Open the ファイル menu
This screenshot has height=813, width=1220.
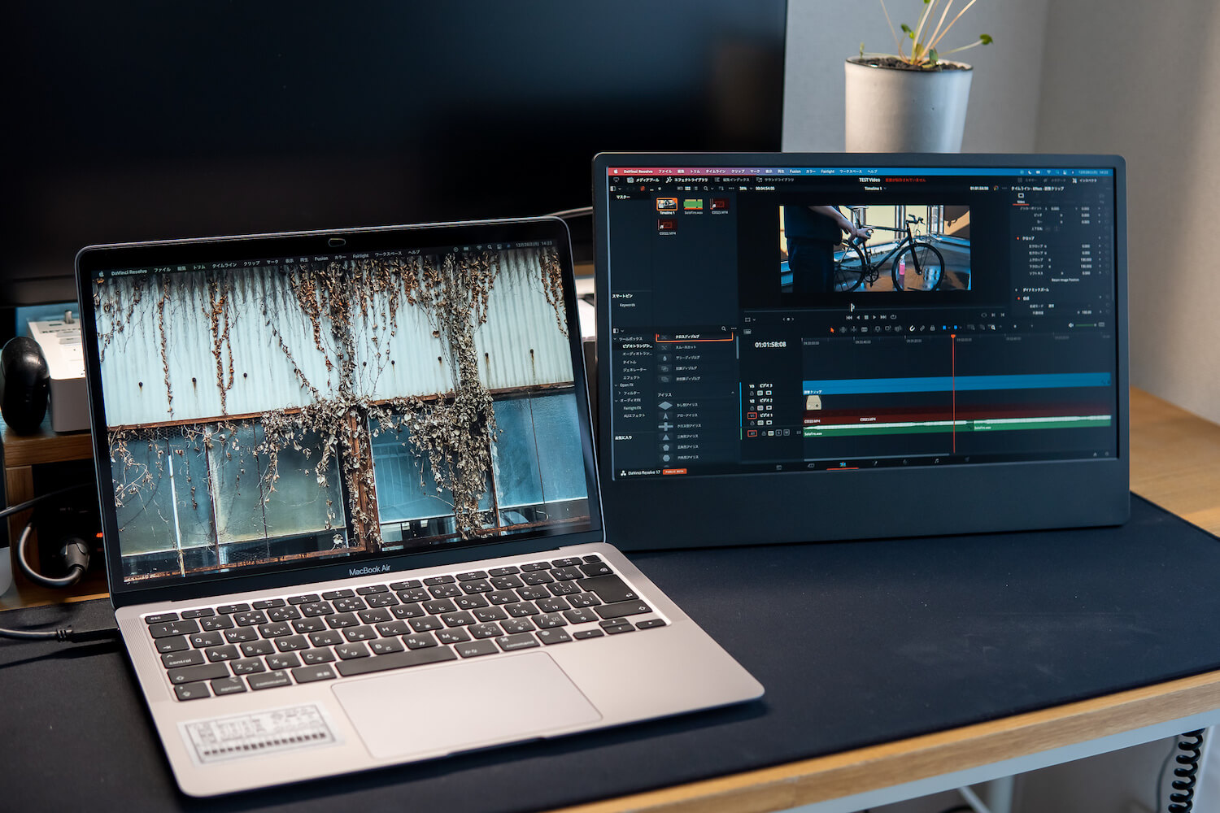[665, 172]
